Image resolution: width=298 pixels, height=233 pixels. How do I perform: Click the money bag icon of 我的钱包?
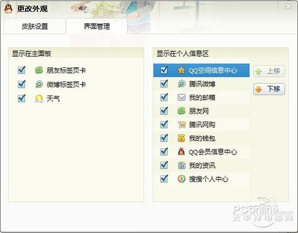pos(181,138)
